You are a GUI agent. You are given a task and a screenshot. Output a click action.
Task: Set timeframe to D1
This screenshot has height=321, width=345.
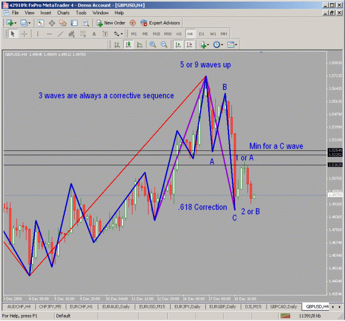click(x=201, y=34)
